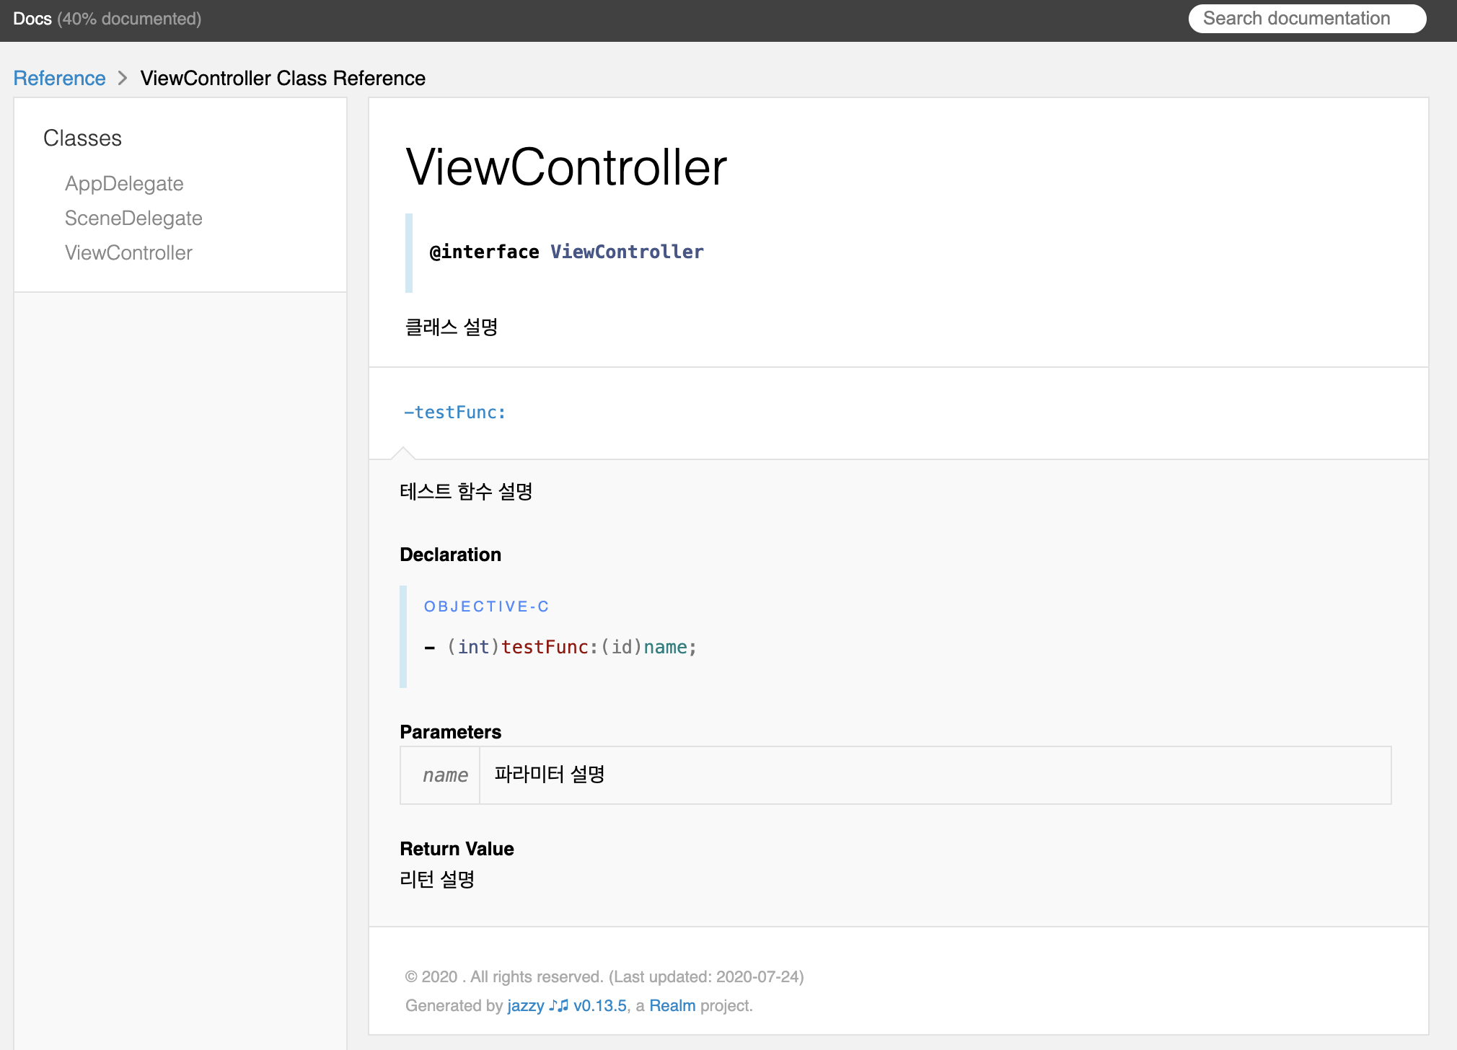This screenshot has height=1050, width=1457.
Task: Click the ViewController Class Reference breadcrumb
Action: 283,78
